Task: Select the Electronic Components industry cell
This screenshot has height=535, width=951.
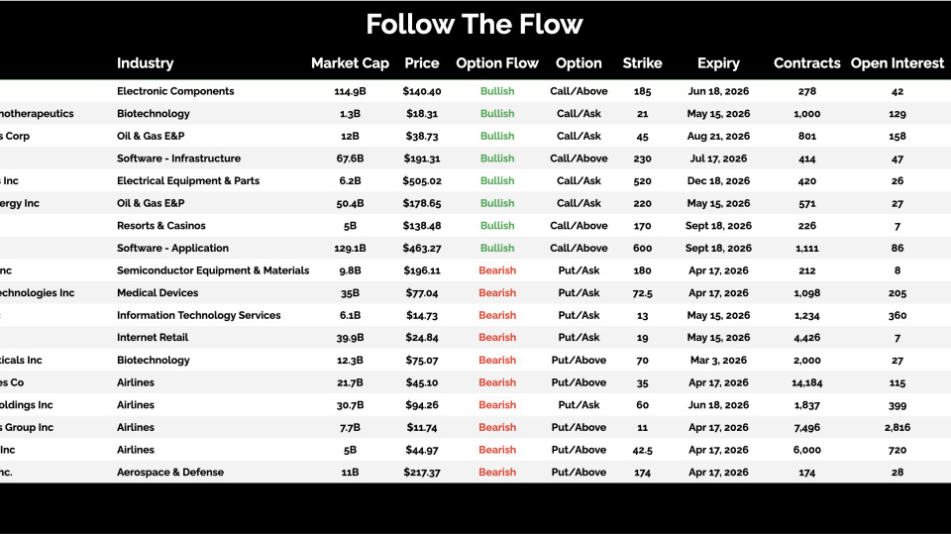Action: [x=175, y=91]
